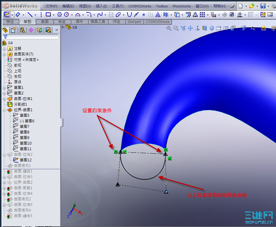276x227 pixels.
Task: Open the Spline tool dropdown arrow
Action: click(105, 15)
